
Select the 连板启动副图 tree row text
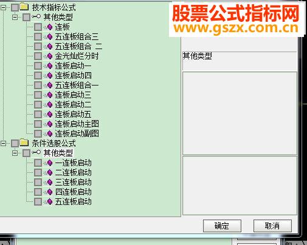tap(77, 133)
